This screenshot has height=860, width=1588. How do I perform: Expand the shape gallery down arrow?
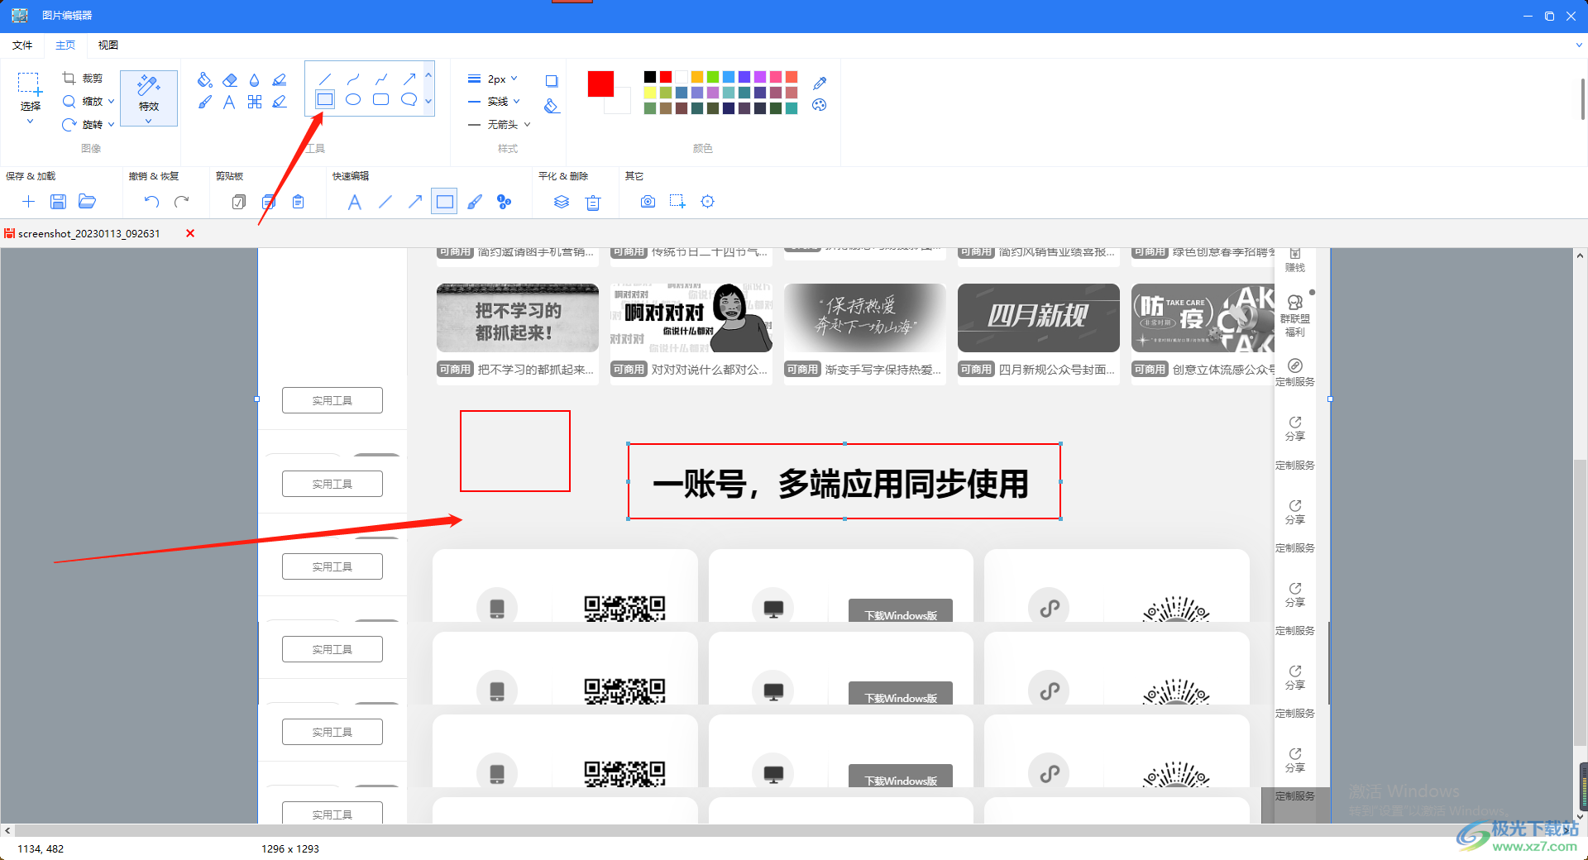click(x=428, y=101)
